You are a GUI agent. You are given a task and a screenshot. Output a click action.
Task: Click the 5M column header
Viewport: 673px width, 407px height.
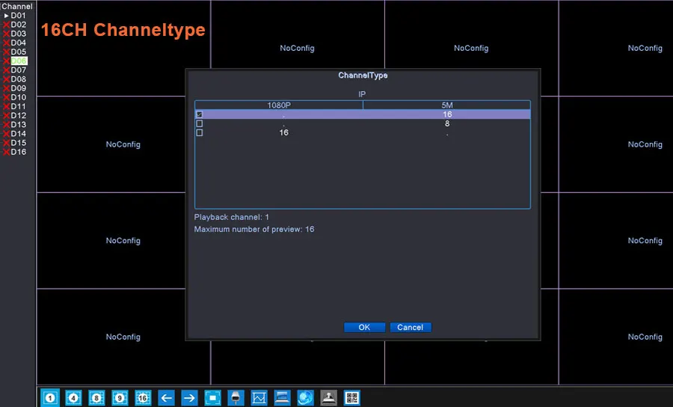point(447,105)
